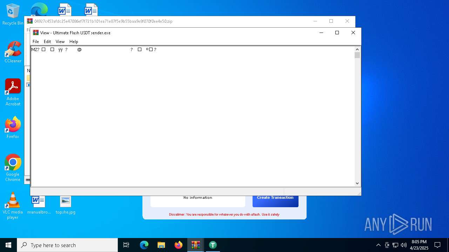Open the notification center icon
Image resolution: width=449 pixels, height=252 pixels.
tap(437, 245)
